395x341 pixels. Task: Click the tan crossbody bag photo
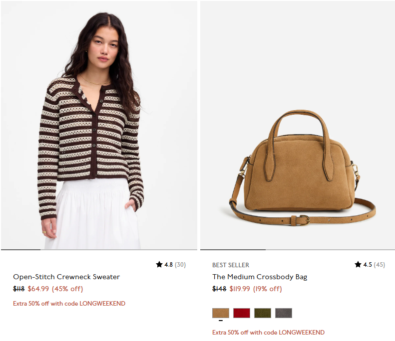click(298, 125)
